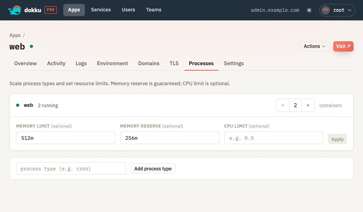Open the root user menu dropdown
The height and width of the screenshot is (212, 363).
click(x=337, y=10)
